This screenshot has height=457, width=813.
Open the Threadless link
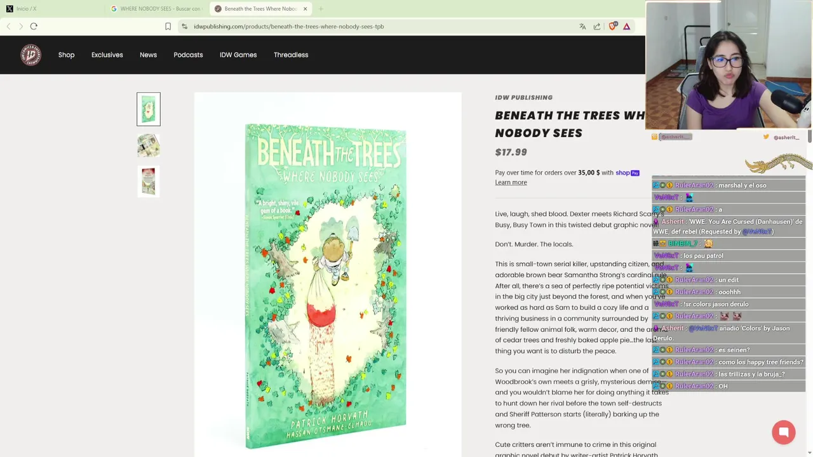[291, 55]
